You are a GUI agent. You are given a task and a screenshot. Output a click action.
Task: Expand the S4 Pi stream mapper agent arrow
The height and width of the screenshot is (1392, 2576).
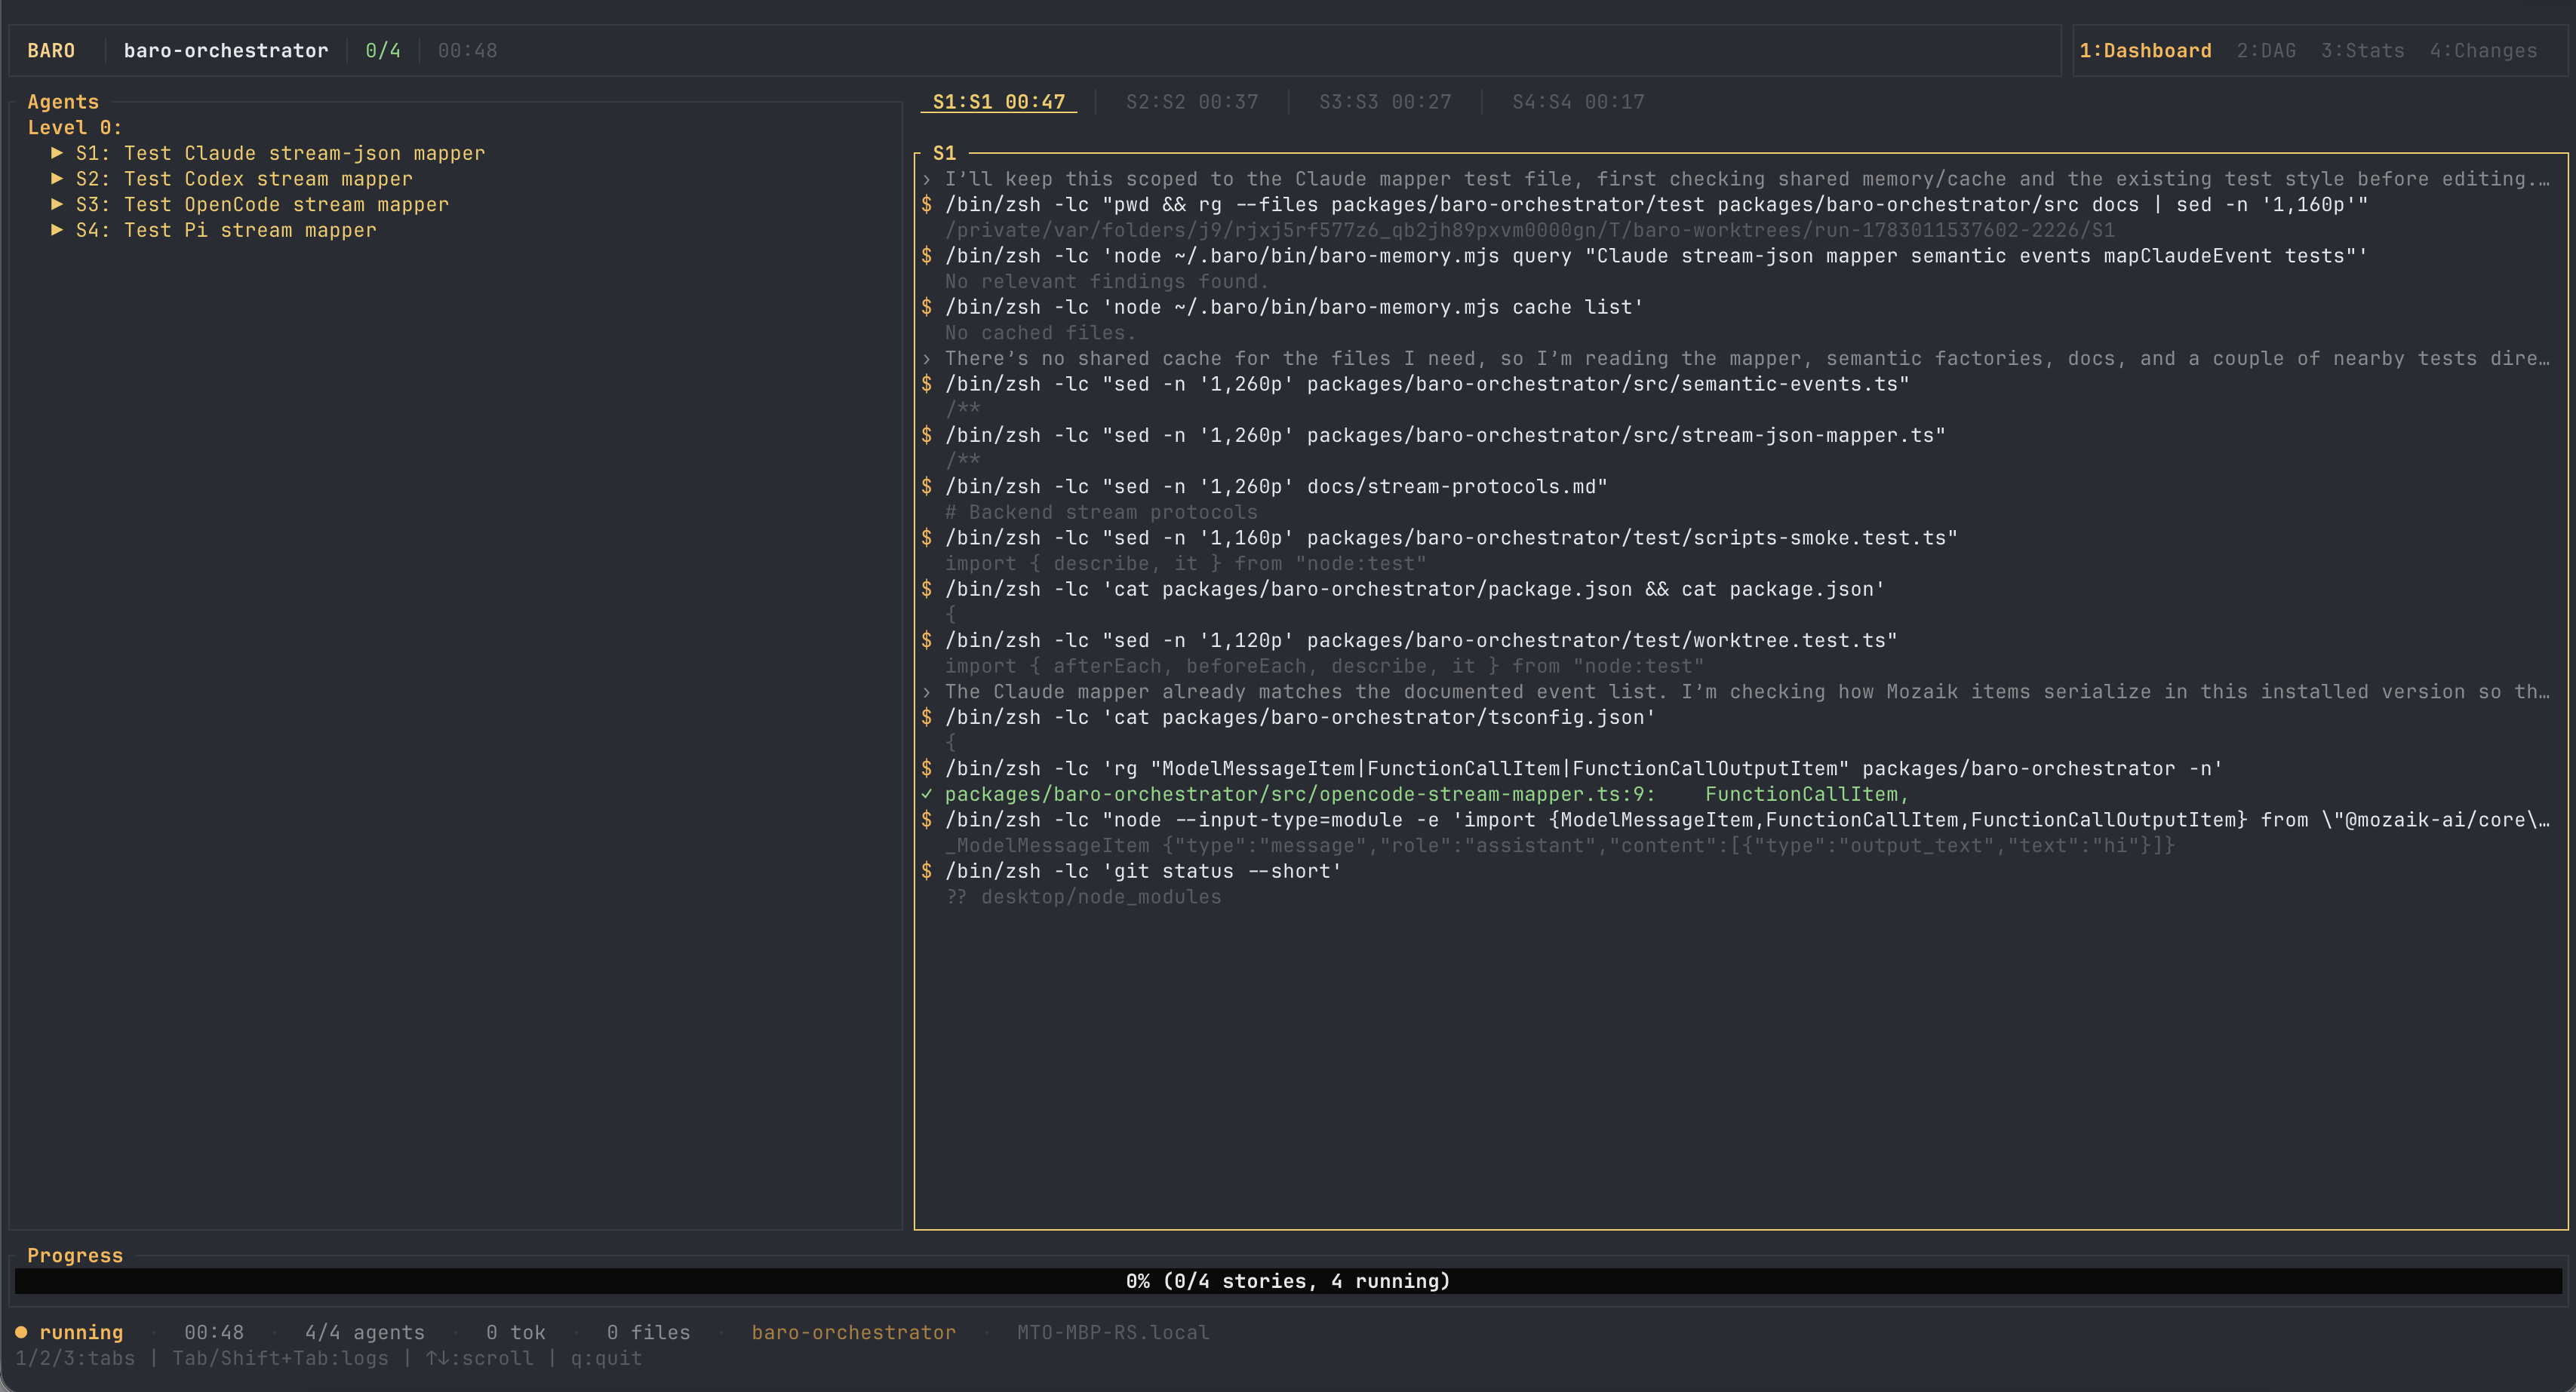57,230
